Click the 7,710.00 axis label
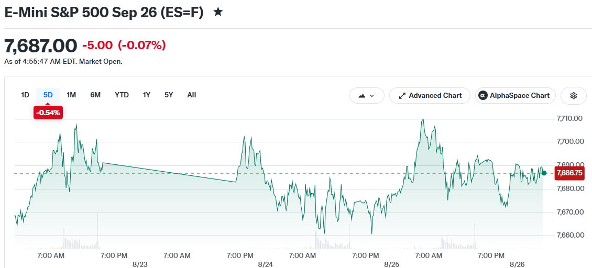The height and width of the screenshot is (268, 592). 569,118
